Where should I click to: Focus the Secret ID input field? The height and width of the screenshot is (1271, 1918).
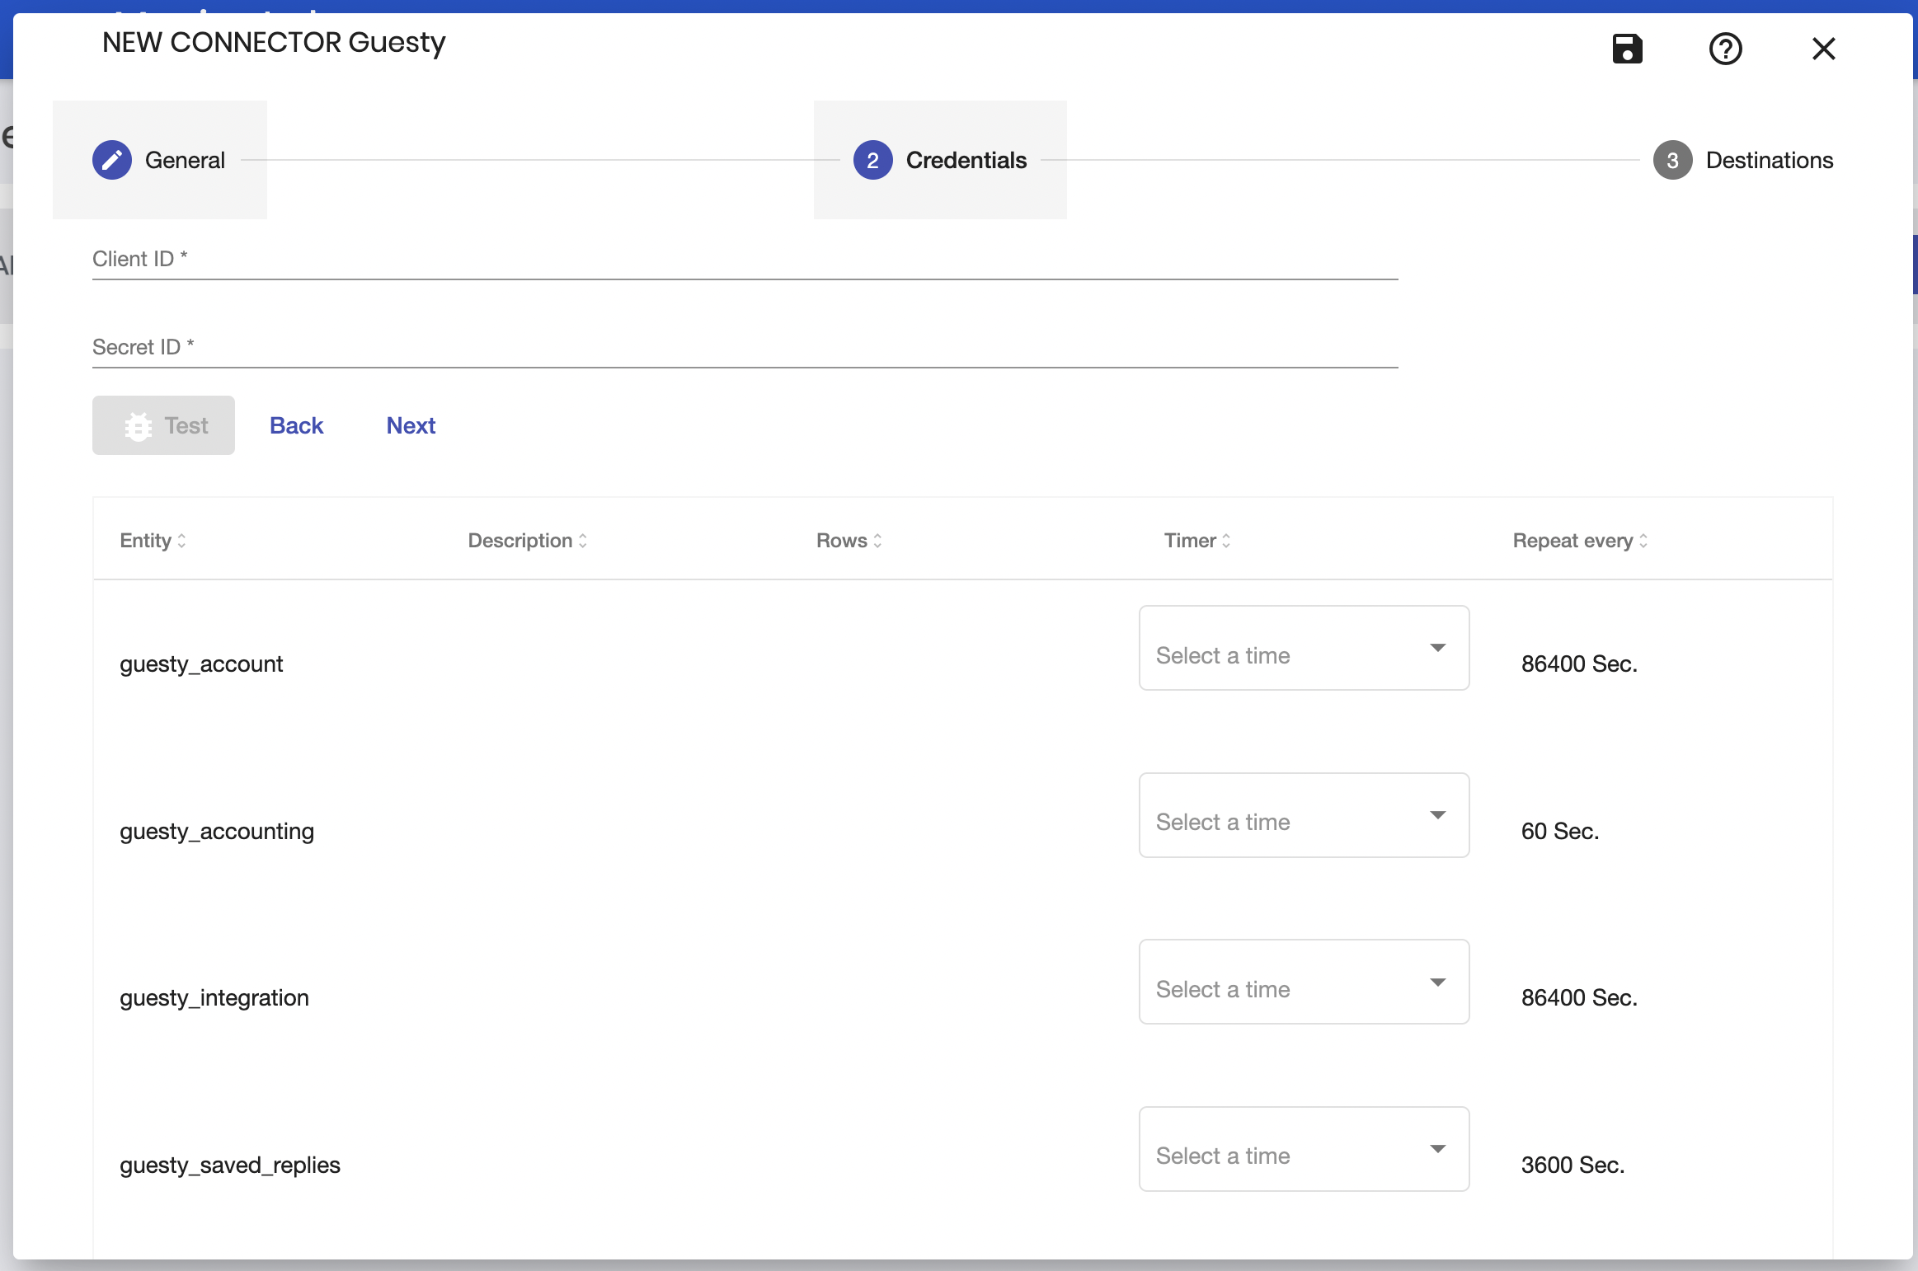click(745, 348)
